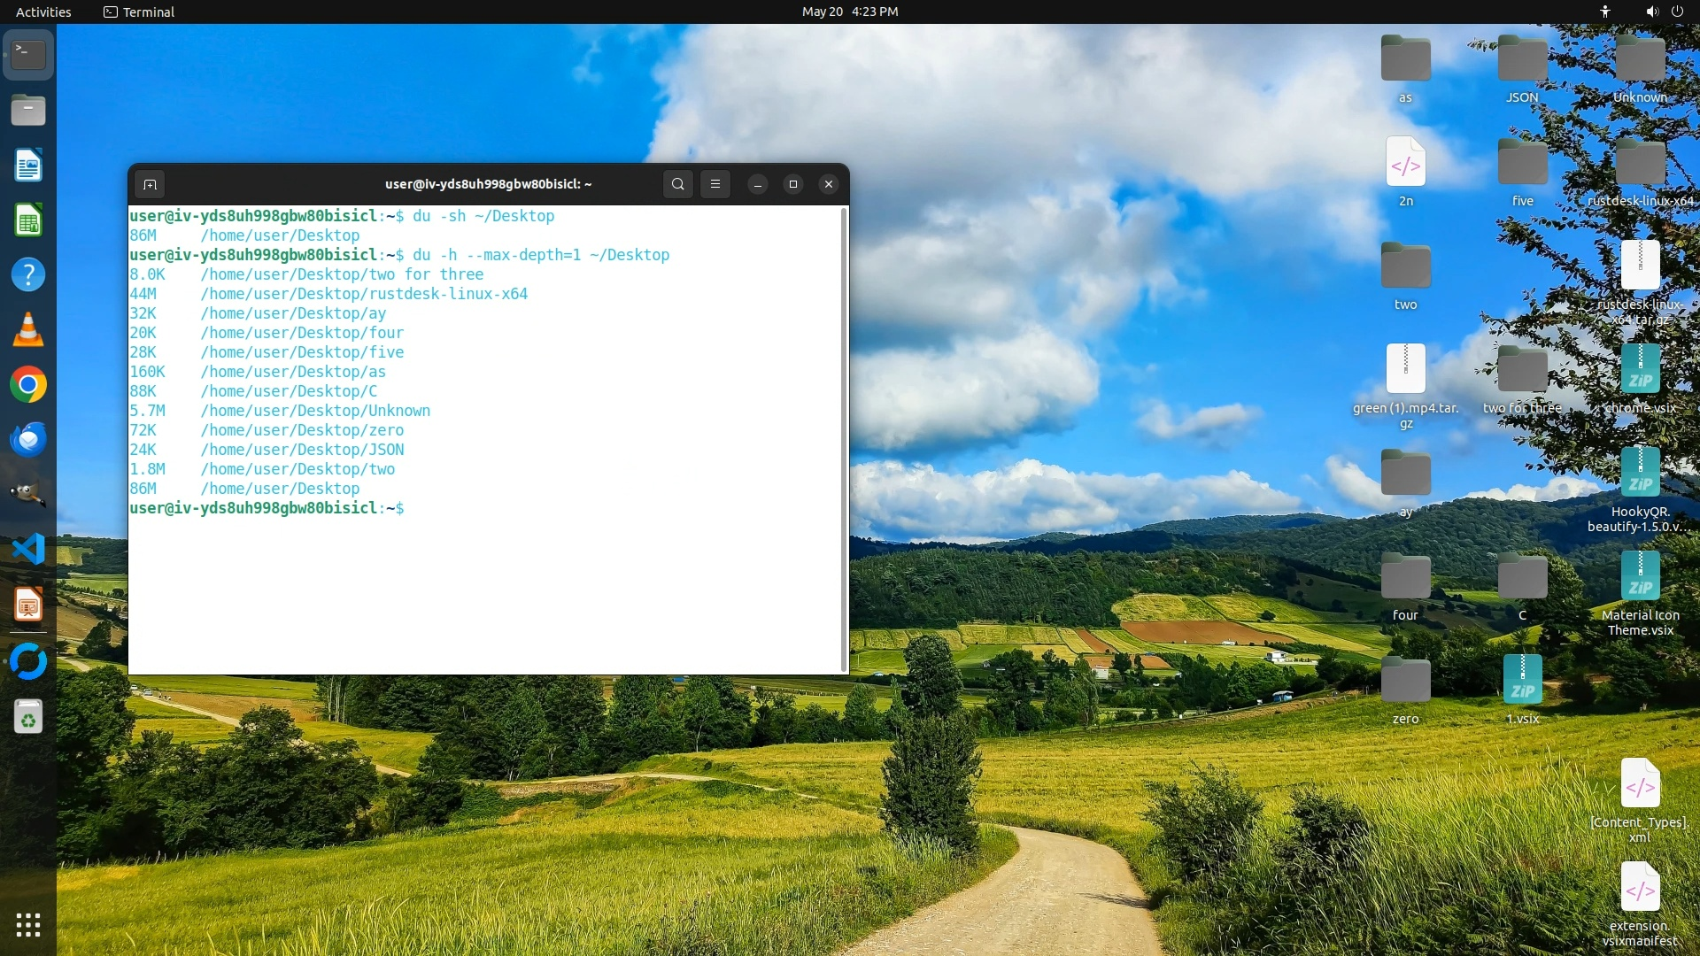
Task: Open system volume and power menu
Action: pyautogui.click(x=1664, y=12)
